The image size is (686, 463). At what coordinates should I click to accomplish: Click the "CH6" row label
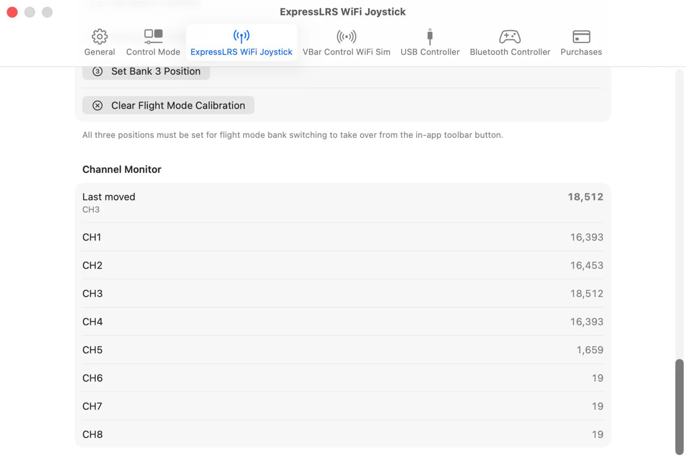pos(92,378)
